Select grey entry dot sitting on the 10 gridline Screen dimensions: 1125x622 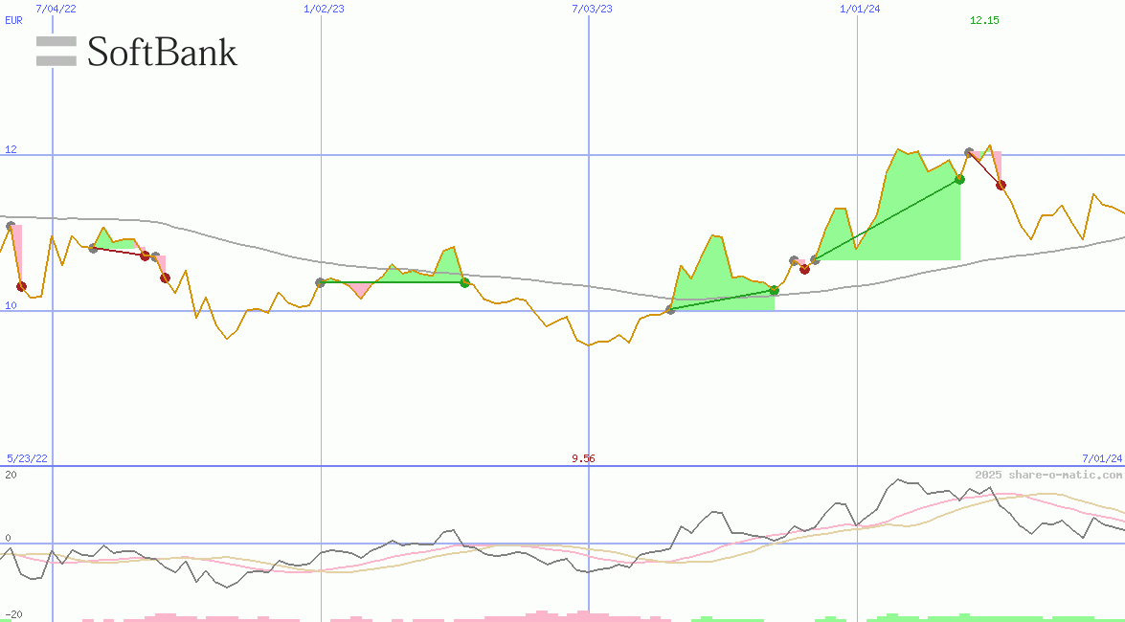coord(670,309)
